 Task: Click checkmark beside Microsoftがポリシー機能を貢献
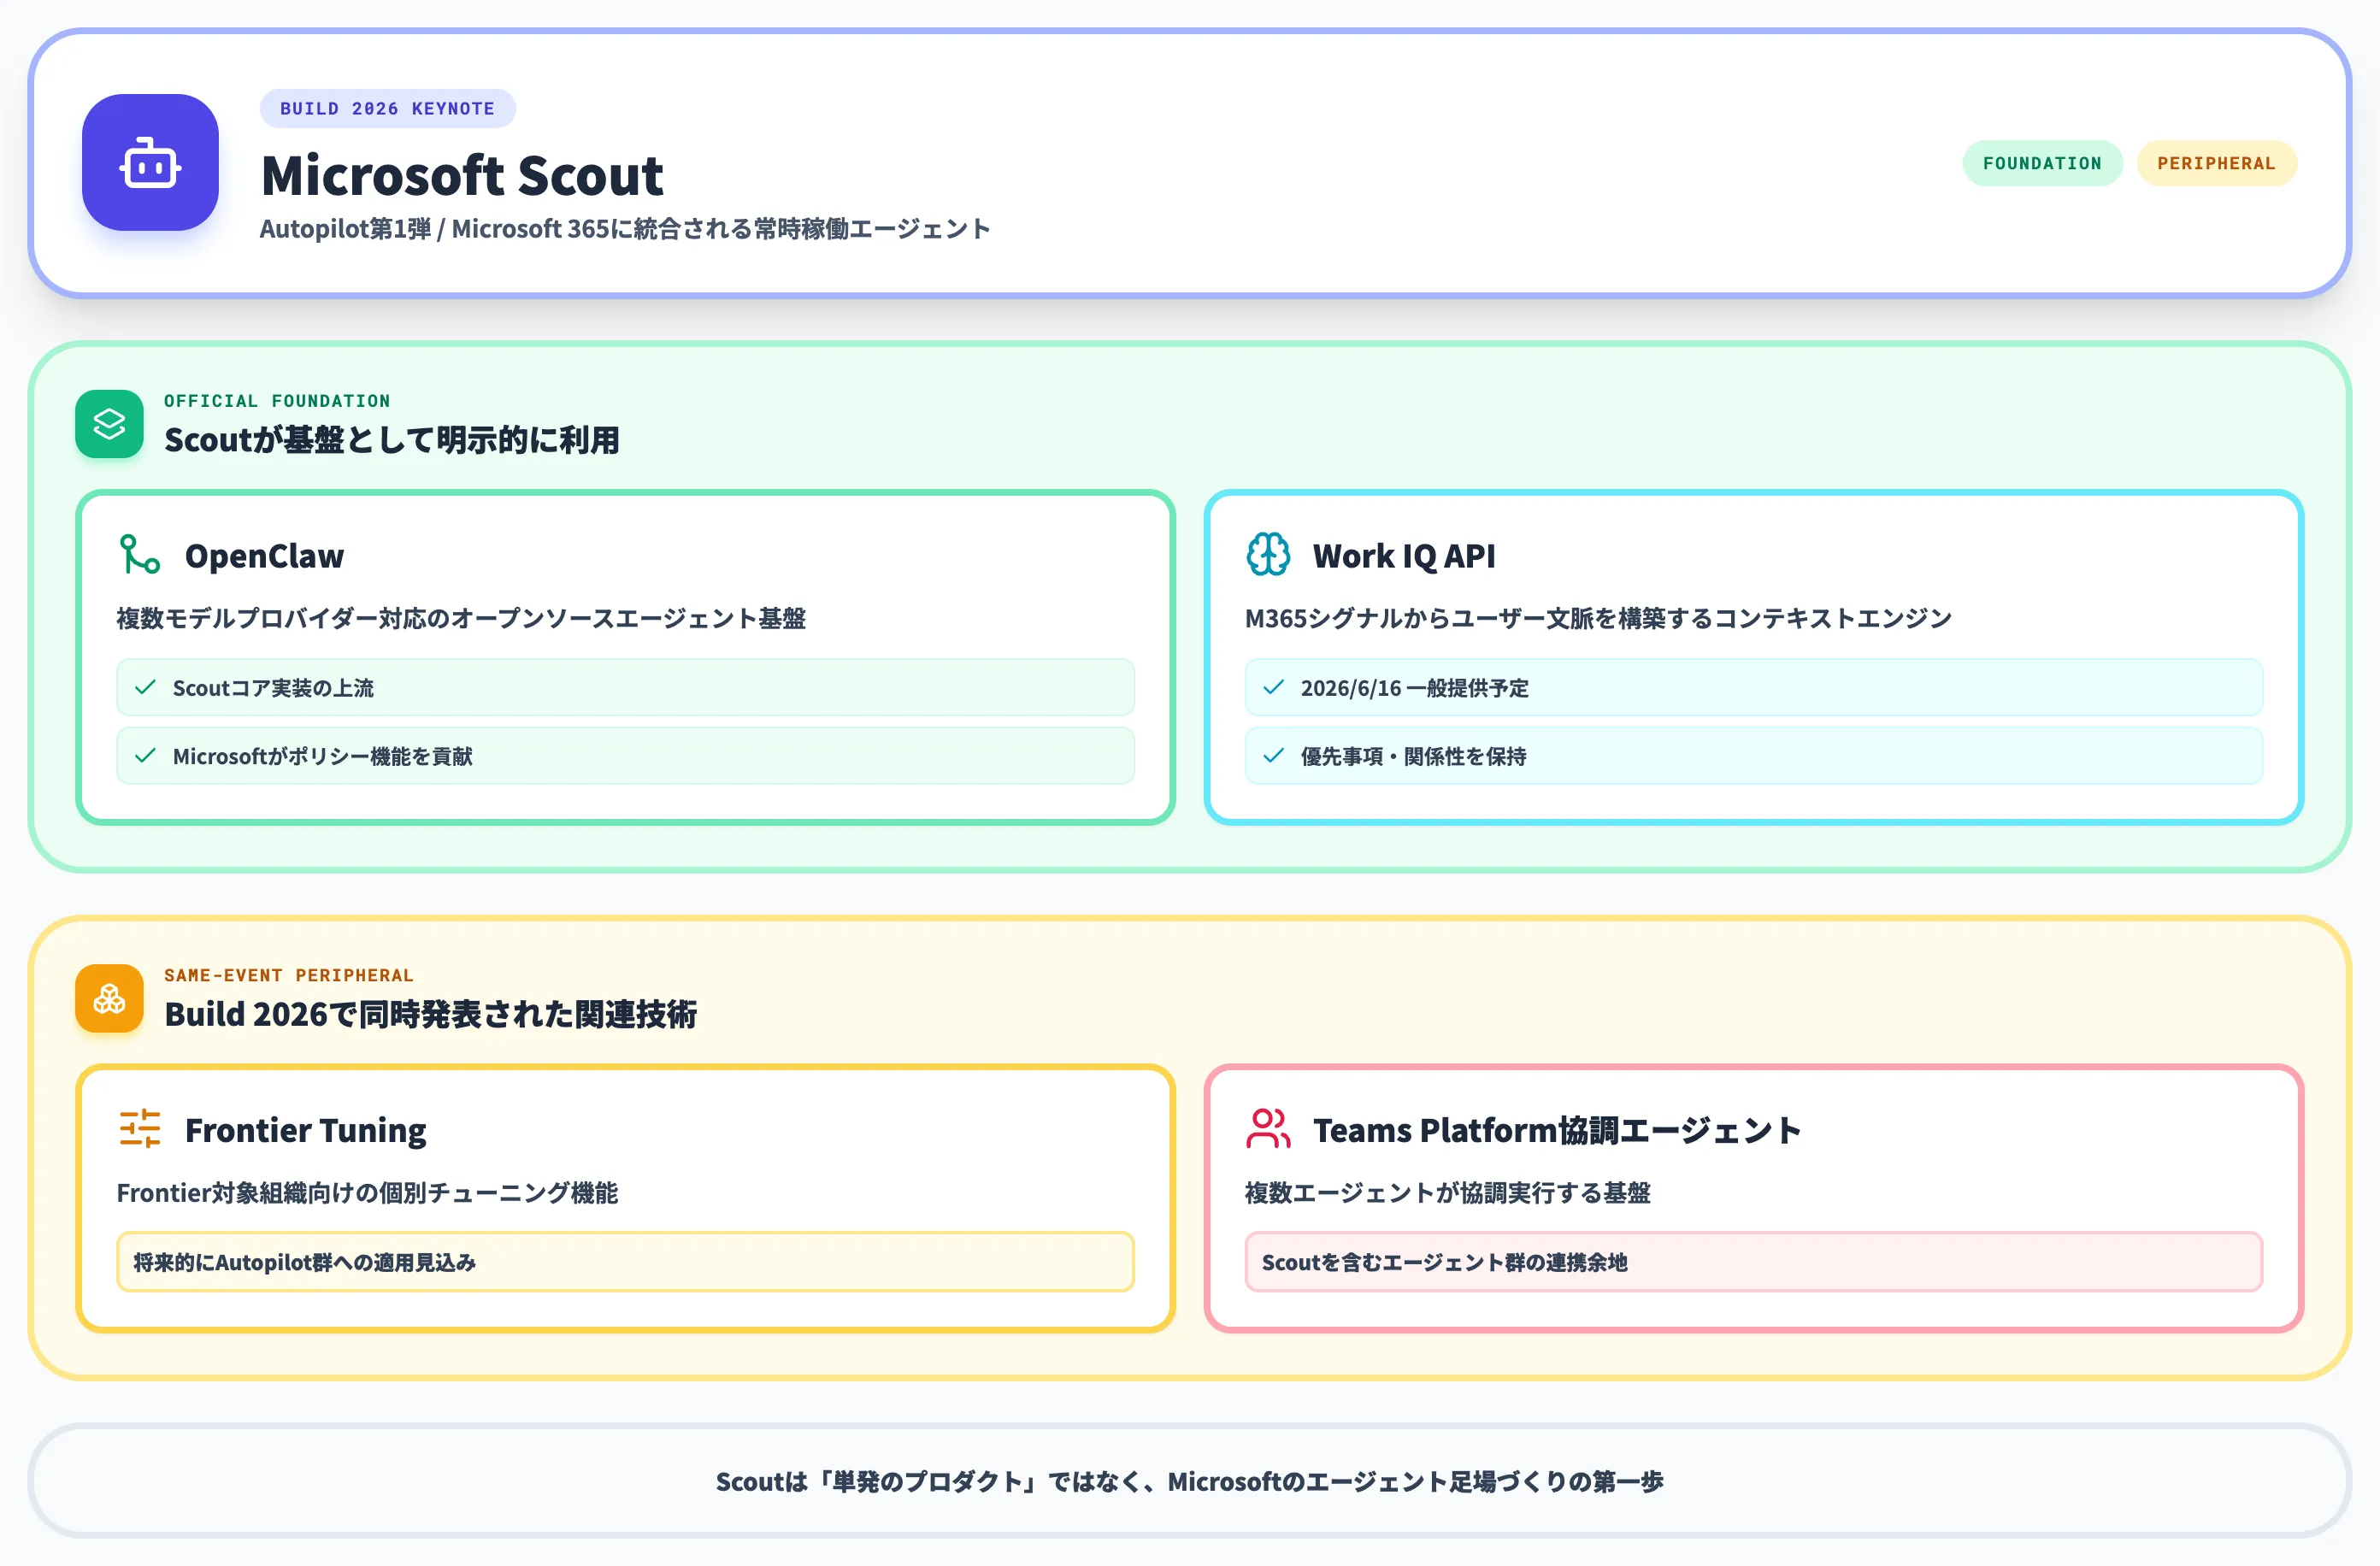point(145,755)
